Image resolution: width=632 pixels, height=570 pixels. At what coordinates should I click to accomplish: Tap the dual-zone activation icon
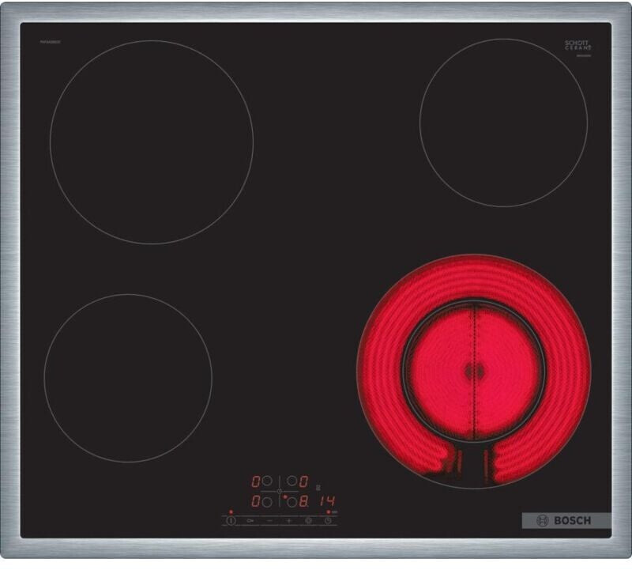[308, 521]
